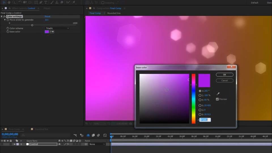This screenshot has width=272, height=153.
Task: Click the rainbow hue strip
Action: 194,99
